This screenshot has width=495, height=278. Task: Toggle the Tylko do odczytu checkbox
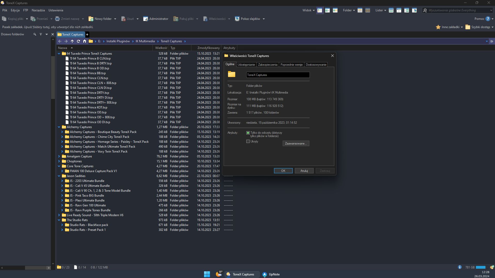[x=248, y=133]
